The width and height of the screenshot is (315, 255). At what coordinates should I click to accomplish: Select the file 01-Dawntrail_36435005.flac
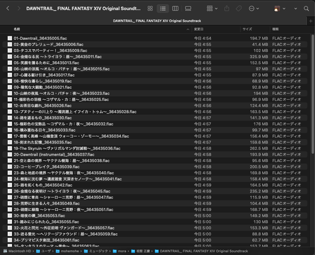point(155,38)
